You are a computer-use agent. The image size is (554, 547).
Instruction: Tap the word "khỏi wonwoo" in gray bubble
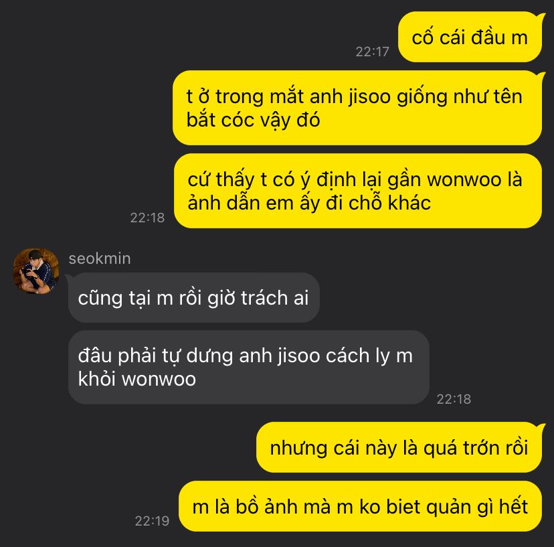click(136, 379)
